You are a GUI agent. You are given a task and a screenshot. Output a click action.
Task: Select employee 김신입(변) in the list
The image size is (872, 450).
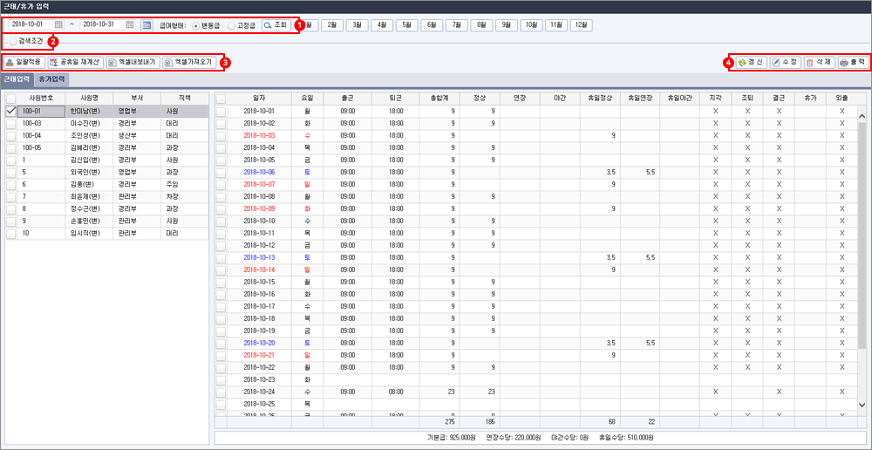88,160
